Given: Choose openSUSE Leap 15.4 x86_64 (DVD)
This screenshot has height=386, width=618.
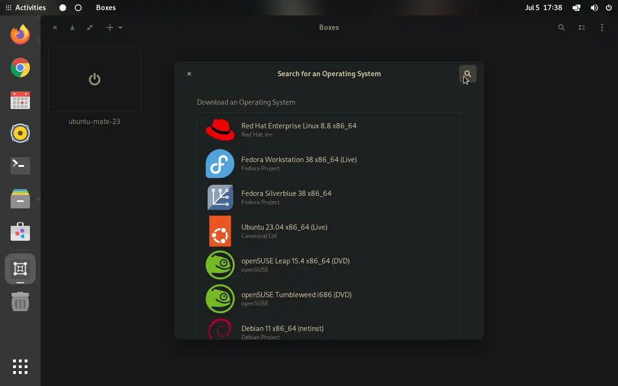Looking at the screenshot, I should [329, 265].
